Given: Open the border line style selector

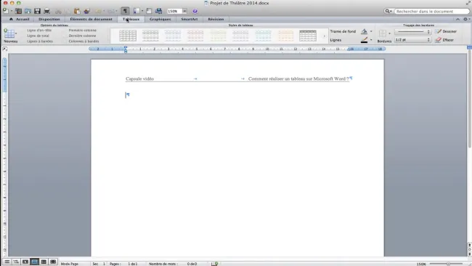Looking at the screenshot, I should coord(412,31).
